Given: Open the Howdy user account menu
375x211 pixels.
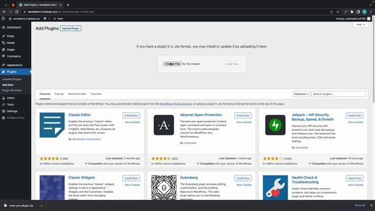Looking at the screenshot, I should pos(353,18).
